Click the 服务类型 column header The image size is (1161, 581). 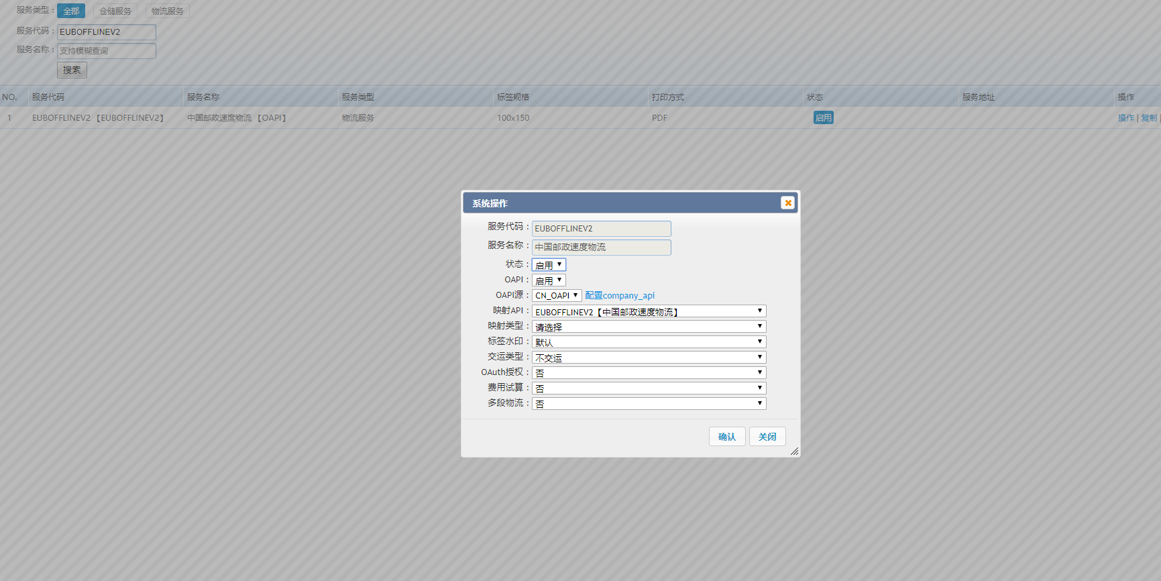pyautogui.click(x=358, y=97)
